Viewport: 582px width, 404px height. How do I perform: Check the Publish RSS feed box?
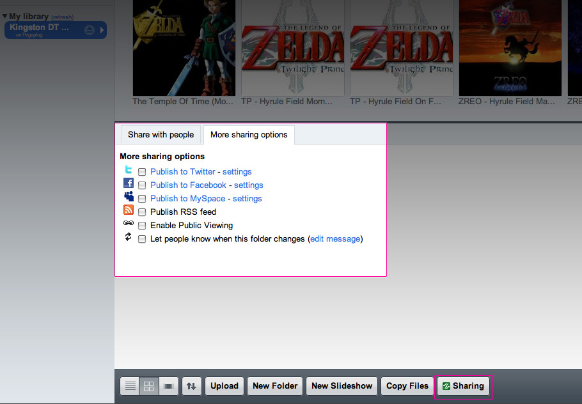coord(142,212)
